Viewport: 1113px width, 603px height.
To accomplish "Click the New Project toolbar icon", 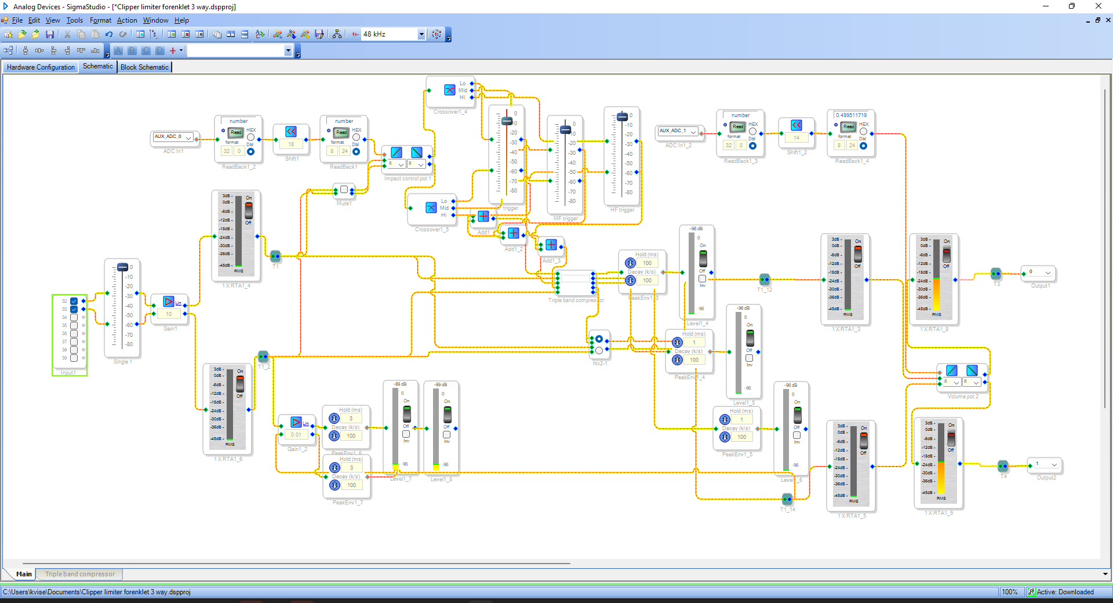I will (x=9, y=34).
